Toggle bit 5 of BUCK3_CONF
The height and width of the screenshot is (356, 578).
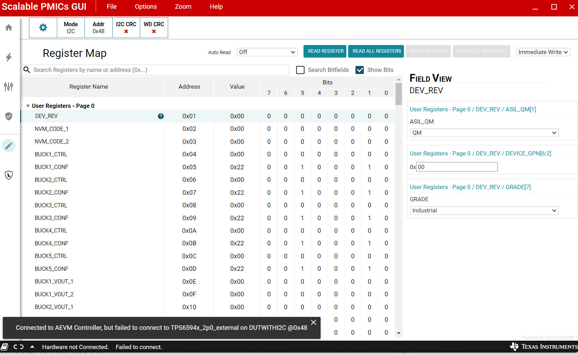point(302,218)
